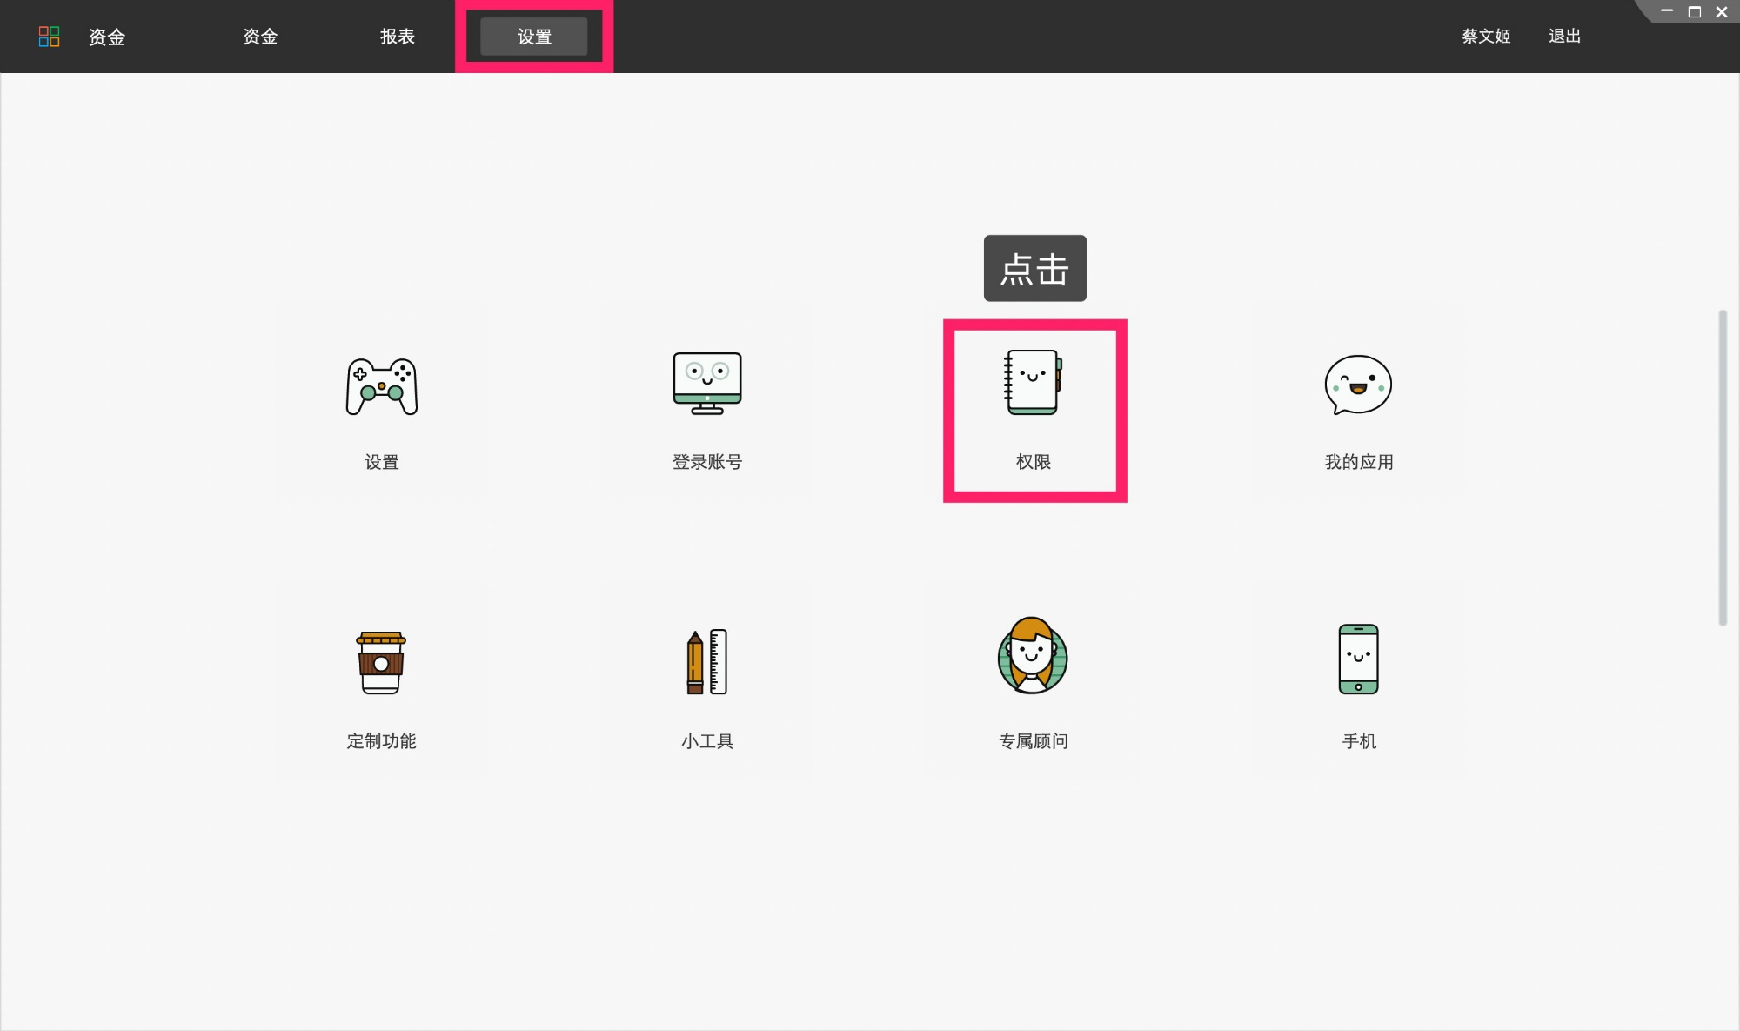Click the minimize window button
The image size is (1740, 1031).
(1667, 11)
